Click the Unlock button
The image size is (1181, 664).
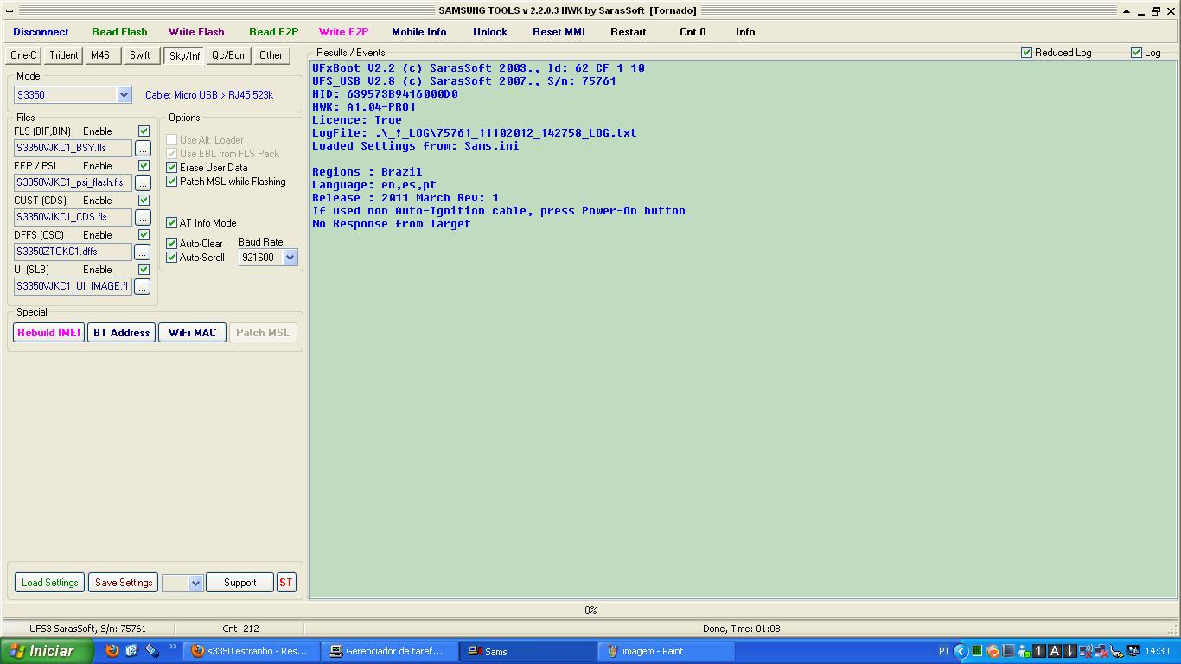coord(490,32)
